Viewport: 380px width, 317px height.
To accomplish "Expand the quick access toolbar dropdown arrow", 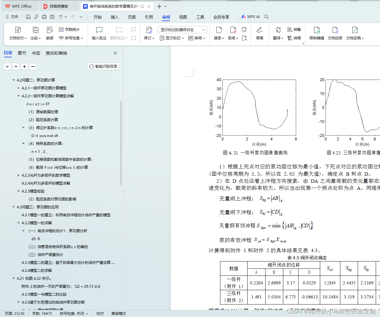I will point(81,17).
